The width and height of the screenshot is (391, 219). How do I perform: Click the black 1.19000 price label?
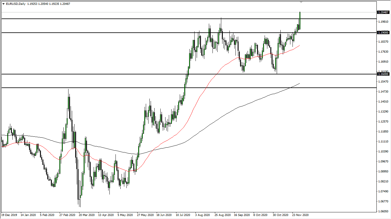[383, 33]
